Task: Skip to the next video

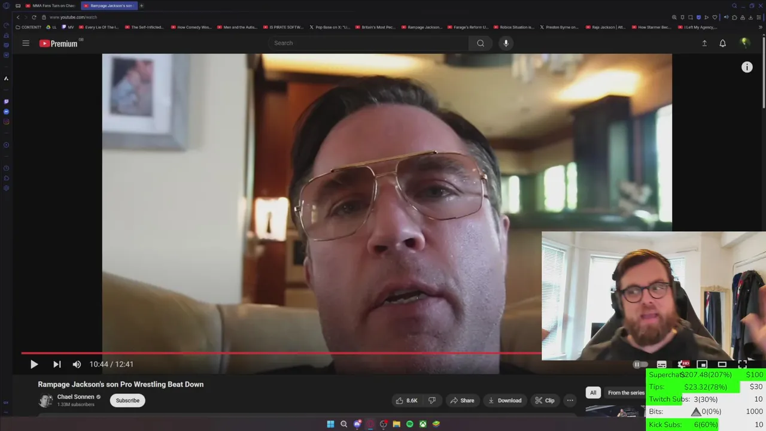Action: point(57,364)
